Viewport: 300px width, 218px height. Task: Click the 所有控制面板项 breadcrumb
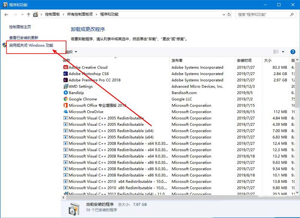80,14
